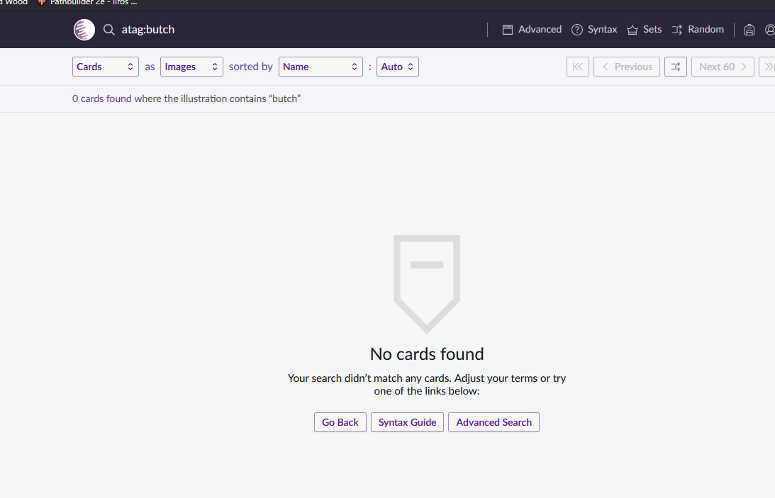Click the magnifying glass search icon
The image size is (775, 498).
[x=108, y=30]
